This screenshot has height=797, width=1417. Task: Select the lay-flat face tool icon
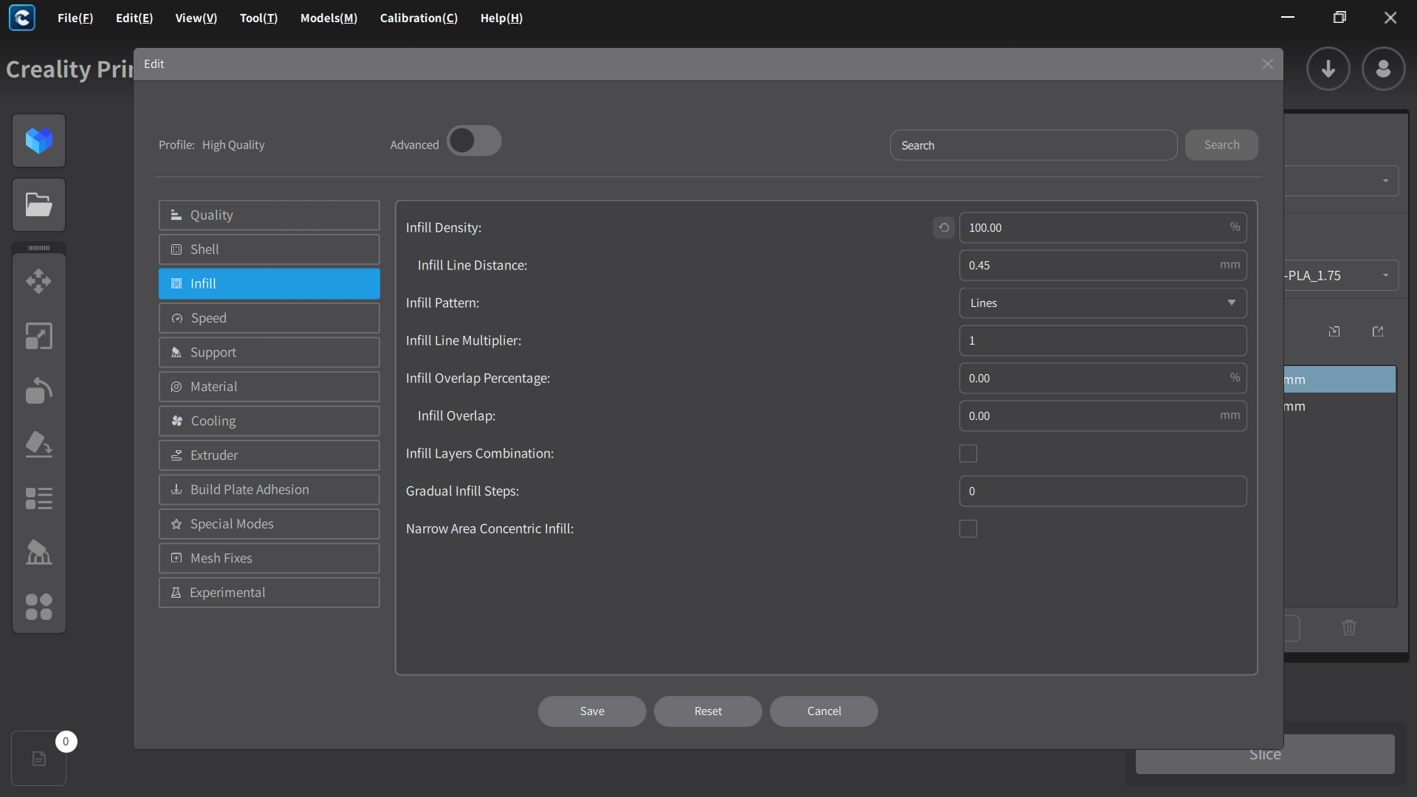pyautogui.click(x=39, y=444)
